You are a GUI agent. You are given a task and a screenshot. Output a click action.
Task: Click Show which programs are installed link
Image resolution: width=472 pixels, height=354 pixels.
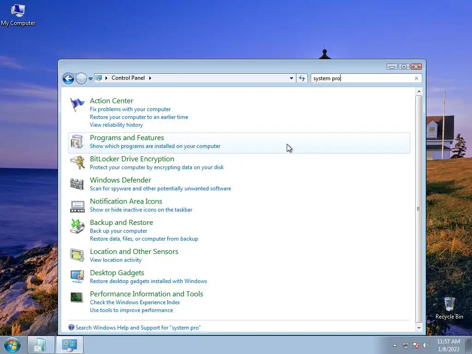(x=155, y=146)
